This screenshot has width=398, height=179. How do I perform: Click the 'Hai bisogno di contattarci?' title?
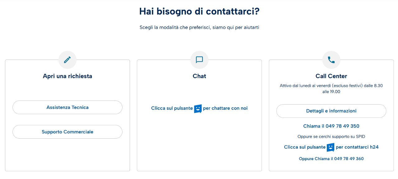(x=199, y=11)
